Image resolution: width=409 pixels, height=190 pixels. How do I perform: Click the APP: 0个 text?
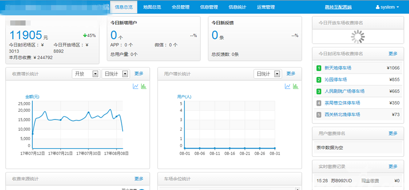(122, 45)
